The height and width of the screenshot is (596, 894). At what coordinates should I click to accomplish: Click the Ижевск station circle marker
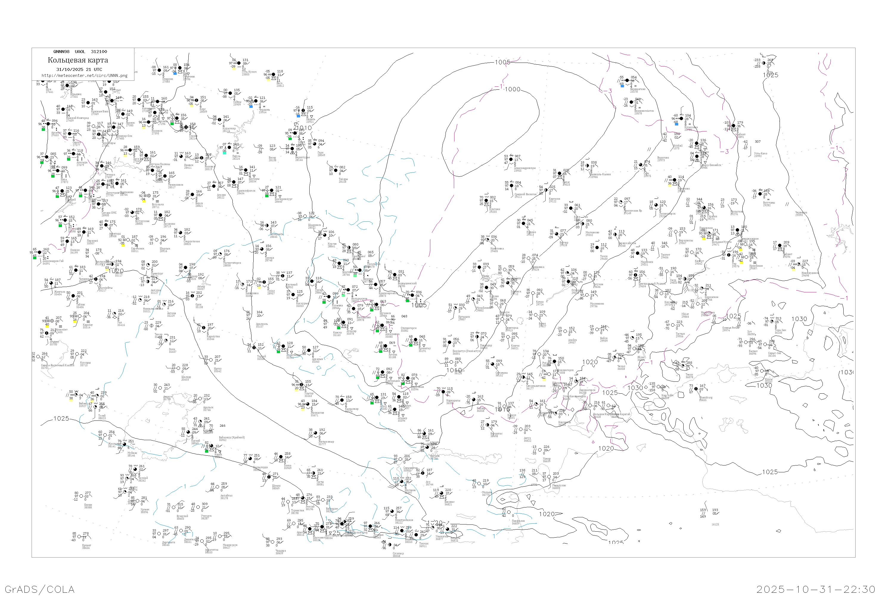point(181,156)
